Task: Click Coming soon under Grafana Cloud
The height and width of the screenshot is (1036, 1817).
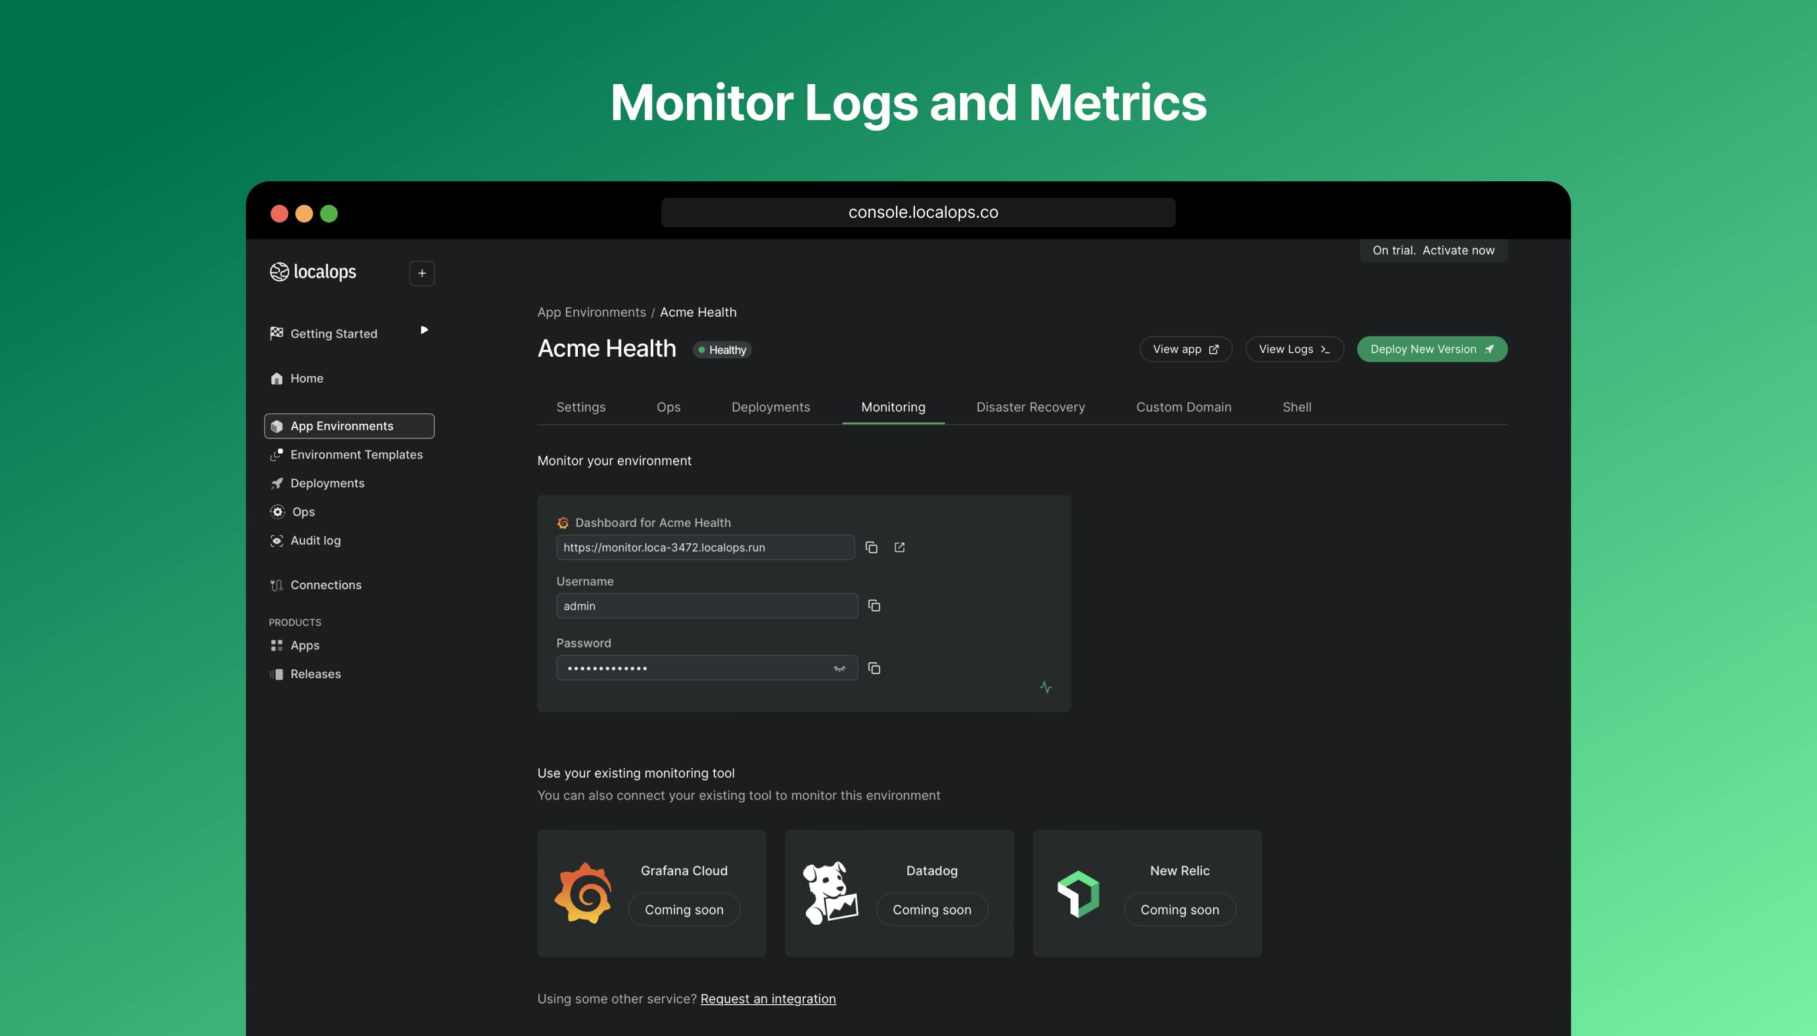Action: [684, 910]
